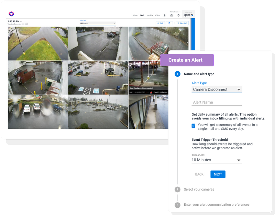Click the Spot logo in the top right
Image resolution: width=275 pixels, height=215 pixels.
[188, 15]
